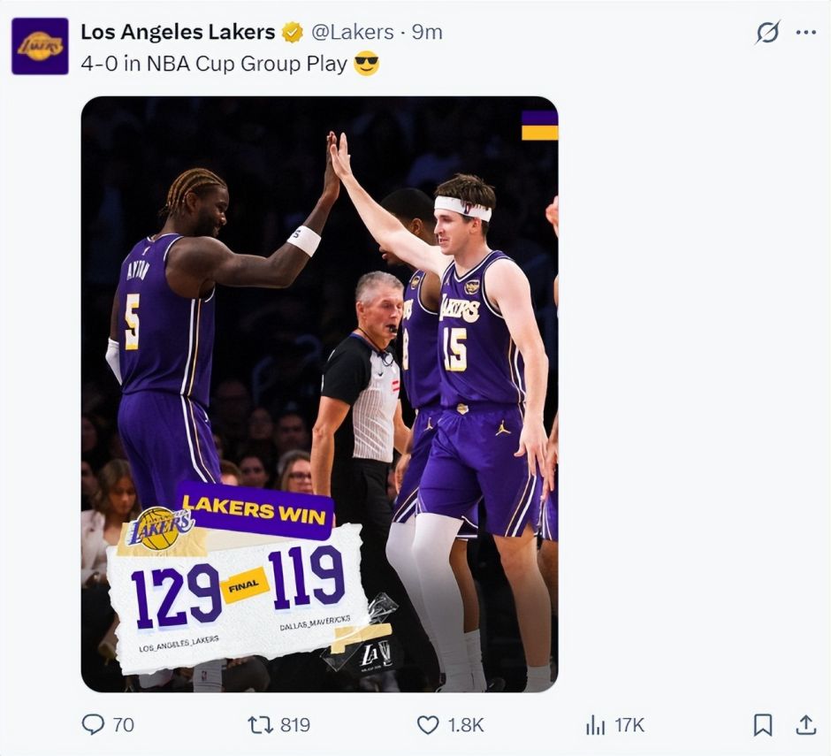Click the 9m timestamp
Viewport: 831px width, 756px height.
pyautogui.click(x=427, y=33)
